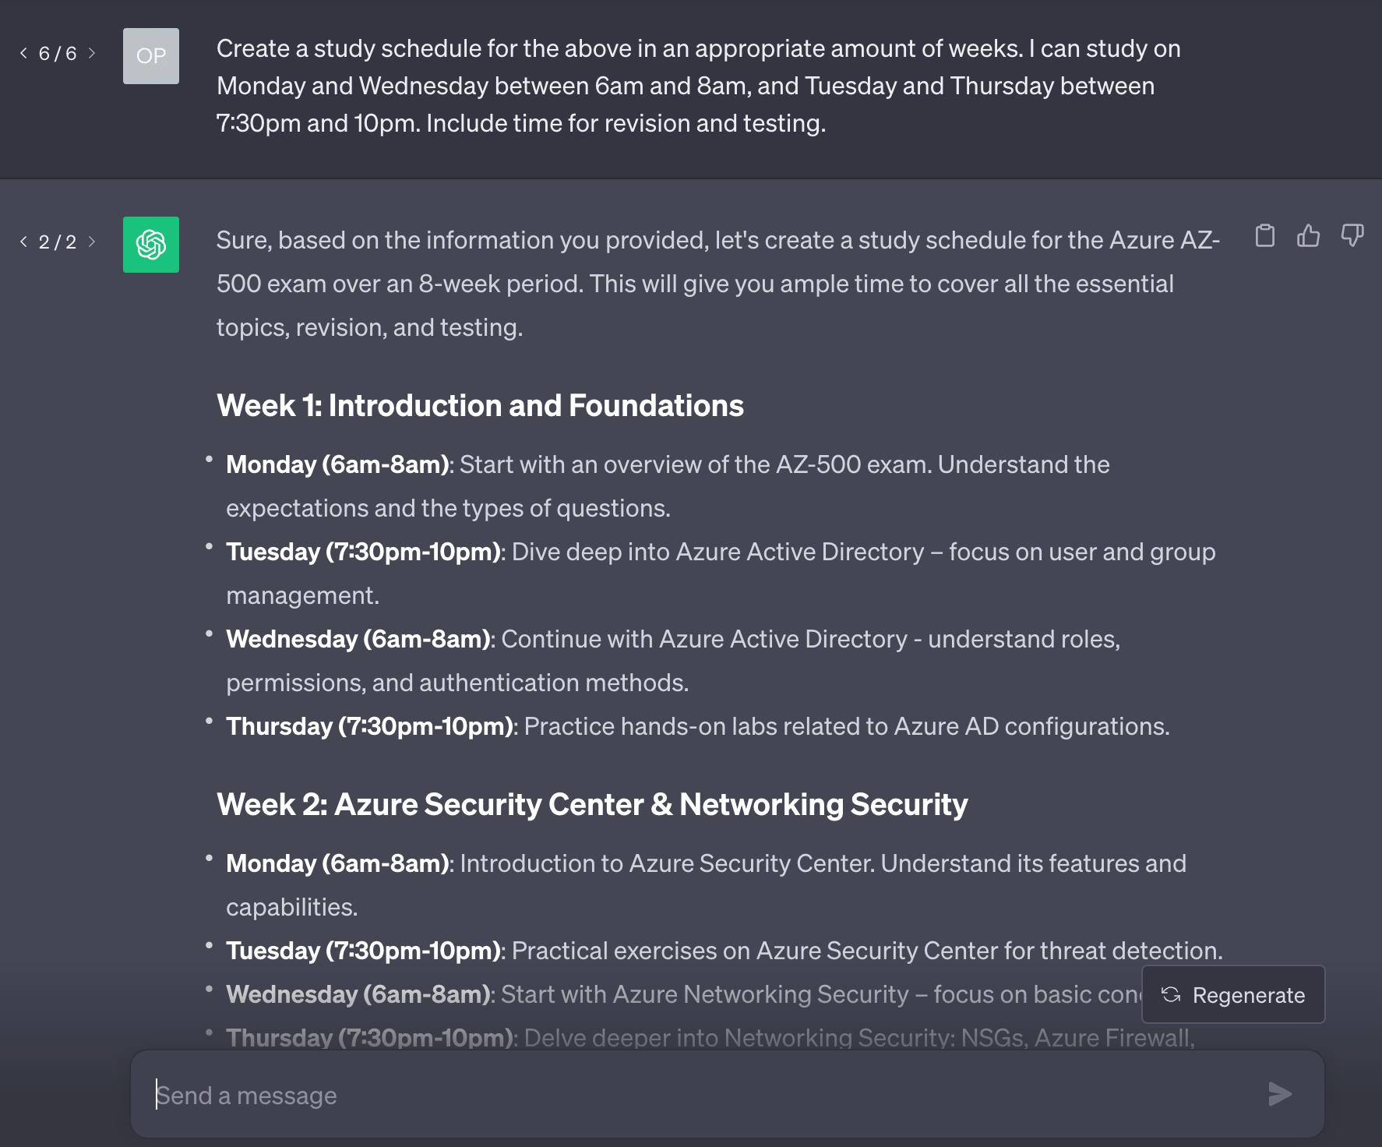Click the Week 2: Azure Security Center heading
The width and height of the screenshot is (1382, 1147).
click(x=592, y=805)
